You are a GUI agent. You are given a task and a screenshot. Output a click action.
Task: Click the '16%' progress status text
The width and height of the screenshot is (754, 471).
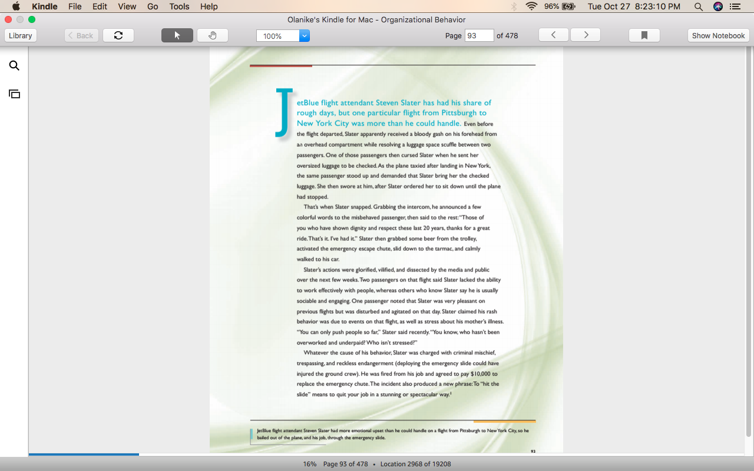tap(310, 464)
